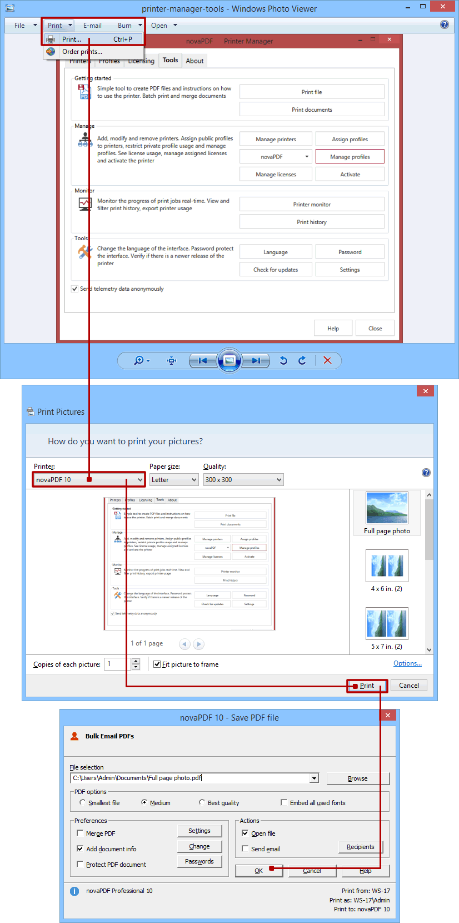The width and height of the screenshot is (459, 923).
Task: Check the Merge PDF option
Action: coord(80,833)
